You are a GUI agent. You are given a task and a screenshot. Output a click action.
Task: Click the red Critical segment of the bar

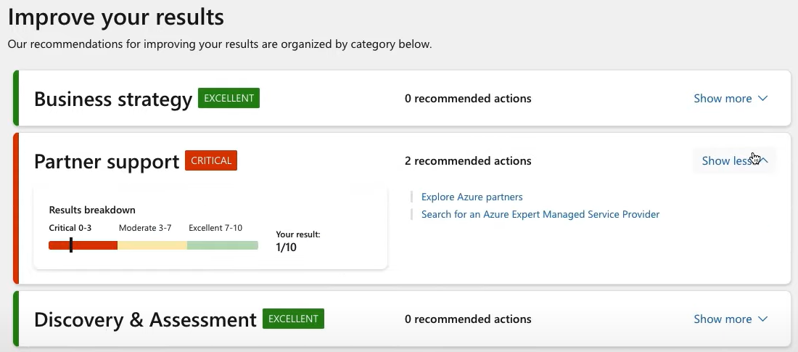pyautogui.click(x=83, y=245)
